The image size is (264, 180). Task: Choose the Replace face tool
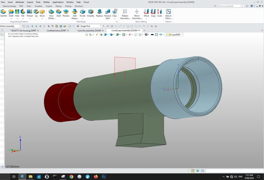point(99,13)
